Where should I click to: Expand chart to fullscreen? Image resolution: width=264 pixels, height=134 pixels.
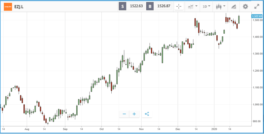(257, 6)
